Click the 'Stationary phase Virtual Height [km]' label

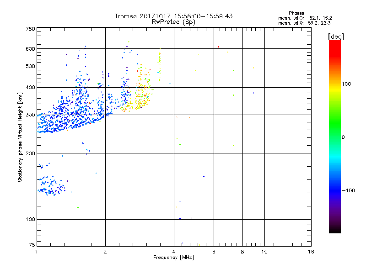[x=20, y=137]
